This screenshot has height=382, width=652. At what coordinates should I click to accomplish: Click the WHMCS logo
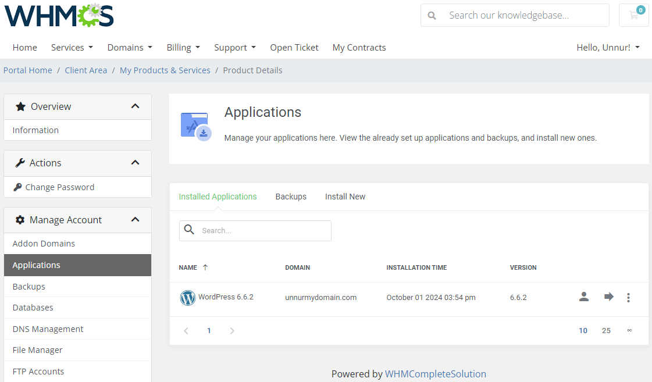pyautogui.click(x=59, y=15)
